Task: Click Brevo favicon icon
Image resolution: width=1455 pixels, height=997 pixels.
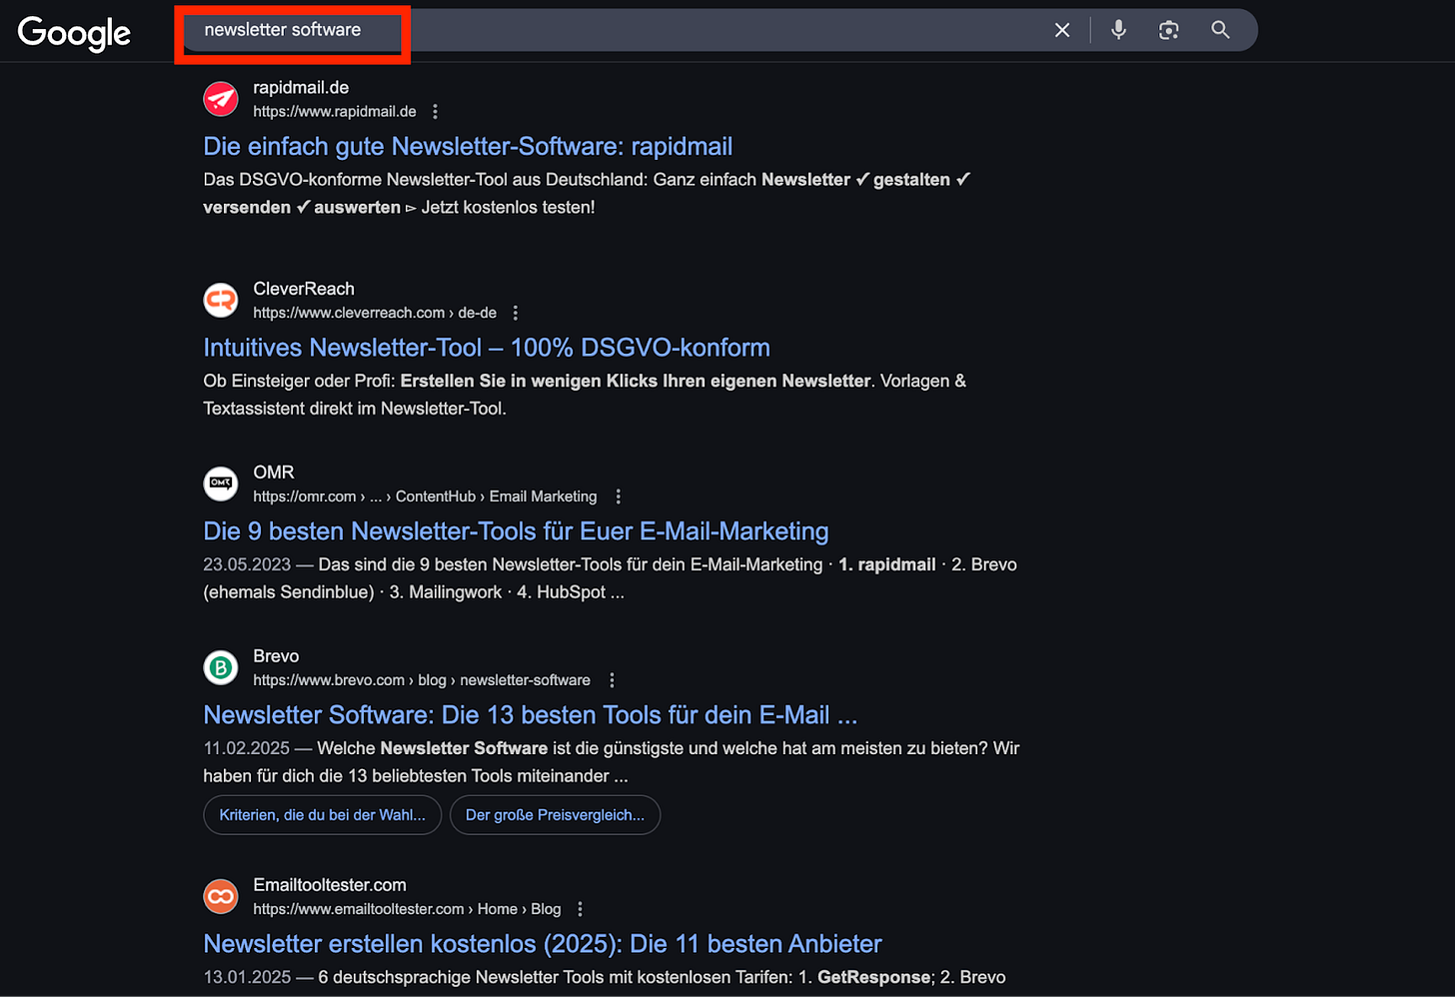Action: [221, 667]
